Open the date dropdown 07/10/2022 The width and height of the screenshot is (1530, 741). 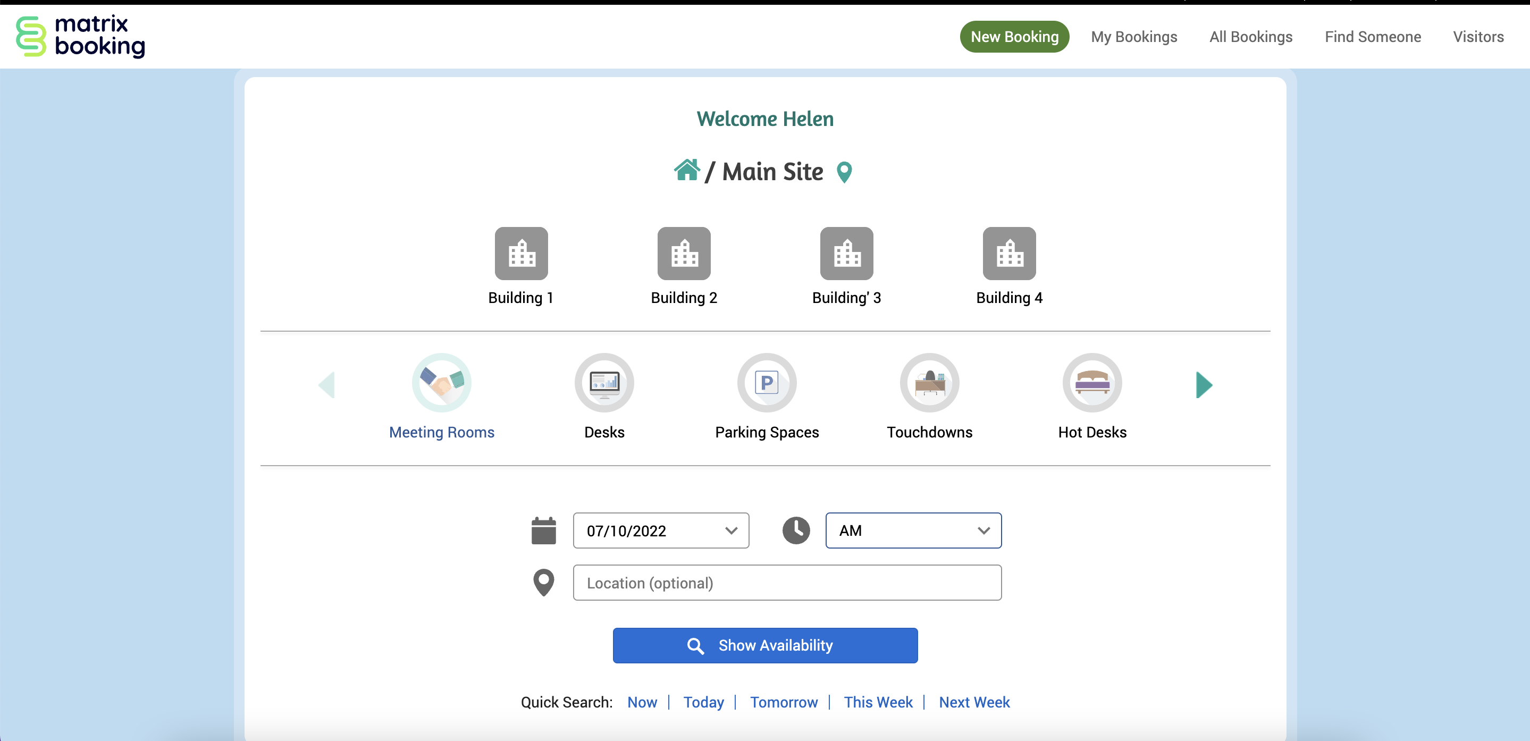tap(660, 530)
